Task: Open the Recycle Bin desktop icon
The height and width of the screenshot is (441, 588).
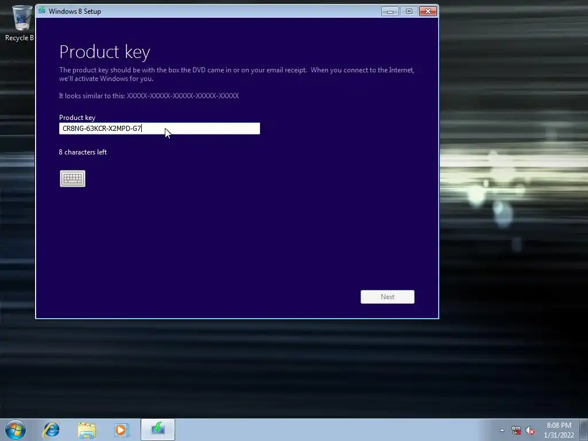Action: coord(21,23)
